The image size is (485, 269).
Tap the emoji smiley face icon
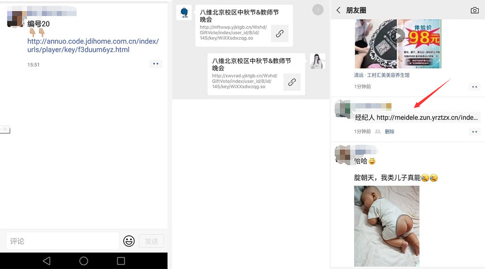click(x=129, y=241)
